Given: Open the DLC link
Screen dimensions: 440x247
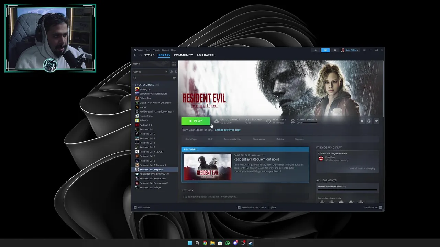Looking at the screenshot, I should click(210, 139).
